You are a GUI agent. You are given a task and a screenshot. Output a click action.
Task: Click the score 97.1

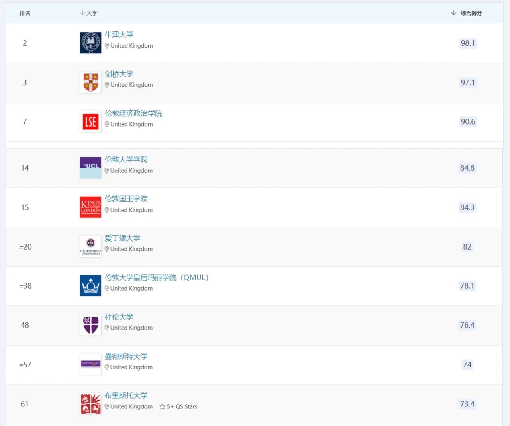[x=468, y=82]
